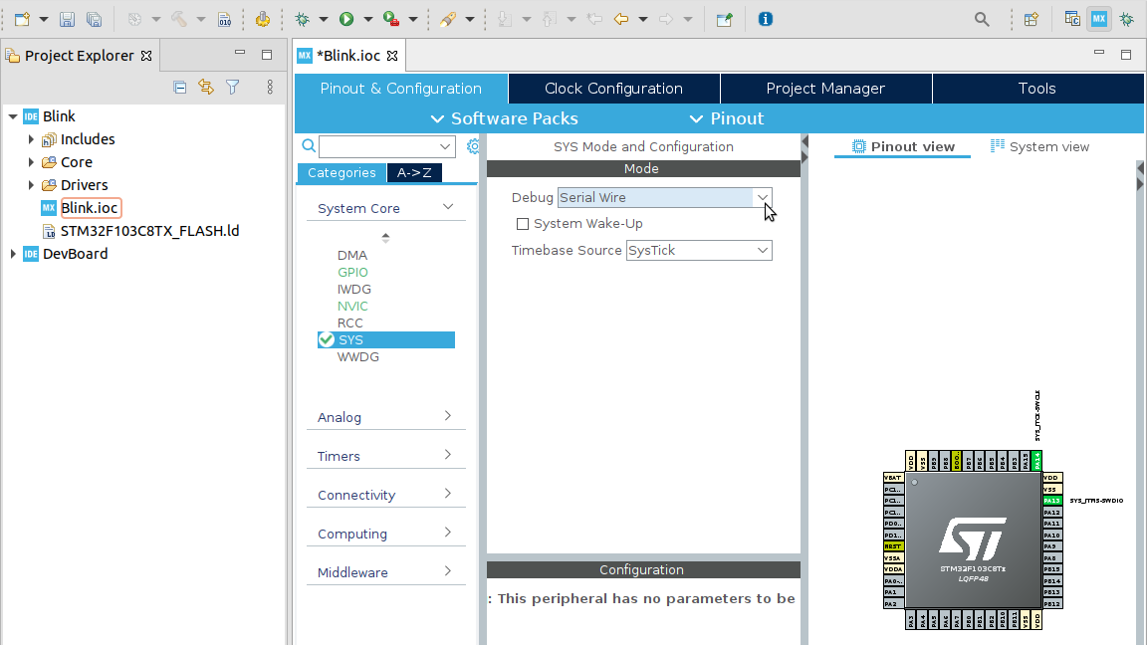
Task: Open the peripheral search combo box dropdown
Action: click(445, 146)
